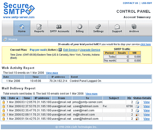The width and height of the screenshot is (154, 131).
Task: Open the Edit Service link
Action: (x=70, y=50)
